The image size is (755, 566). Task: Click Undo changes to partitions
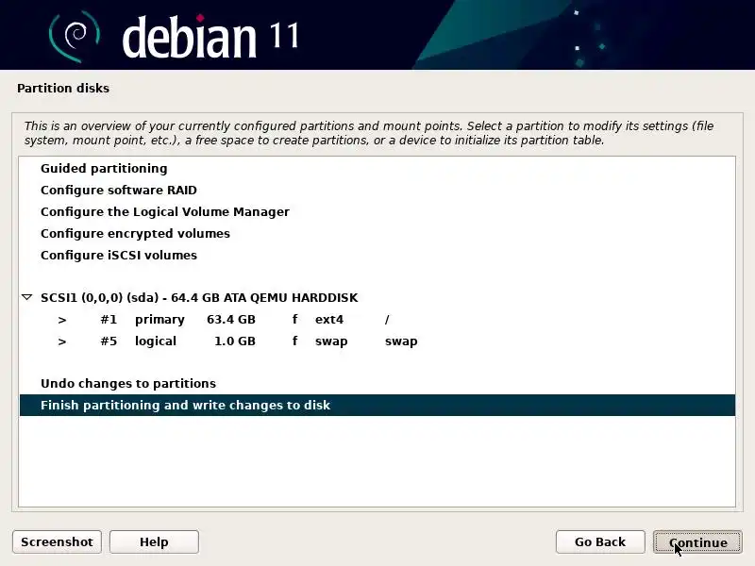tap(377, 384)
